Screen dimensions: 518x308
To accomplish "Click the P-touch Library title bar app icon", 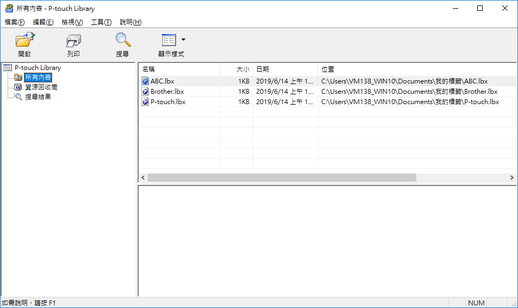I will tap(9, 8).
